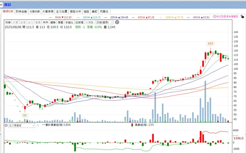
Task: Open the 個股分析 tab
Action: 75,11
